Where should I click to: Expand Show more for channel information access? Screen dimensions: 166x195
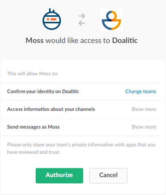tap(144, 109)
